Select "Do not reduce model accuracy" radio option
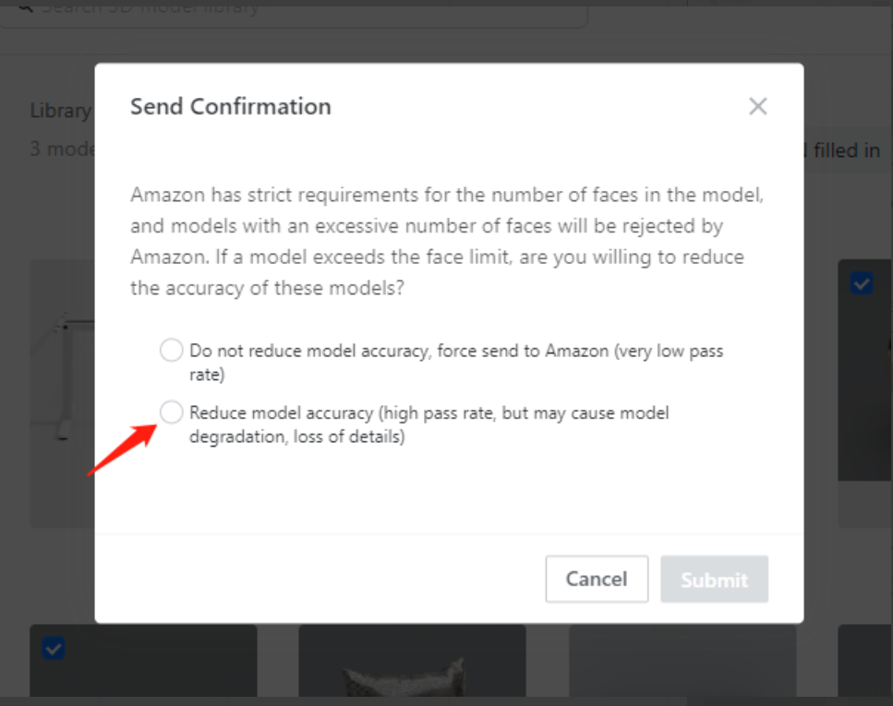893x706 pixels. (171, 351)
